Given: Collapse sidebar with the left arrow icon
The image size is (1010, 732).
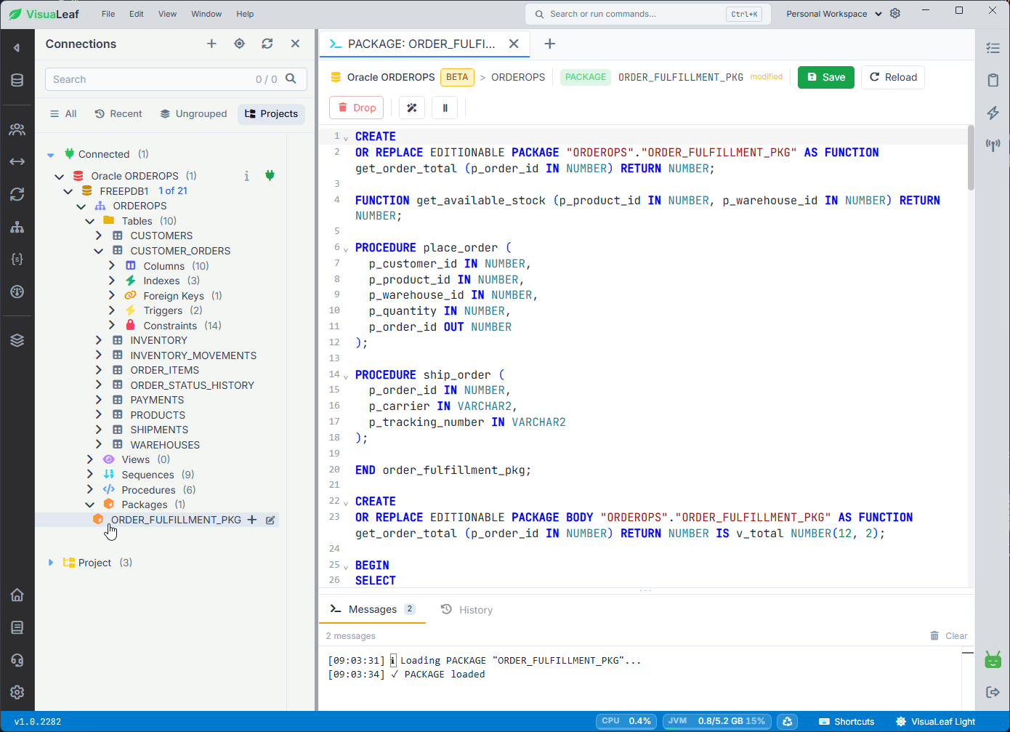Looking at the screenshot, I should [17, 48].
